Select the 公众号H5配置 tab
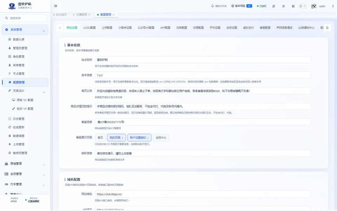337x211 pixels. 146,28
